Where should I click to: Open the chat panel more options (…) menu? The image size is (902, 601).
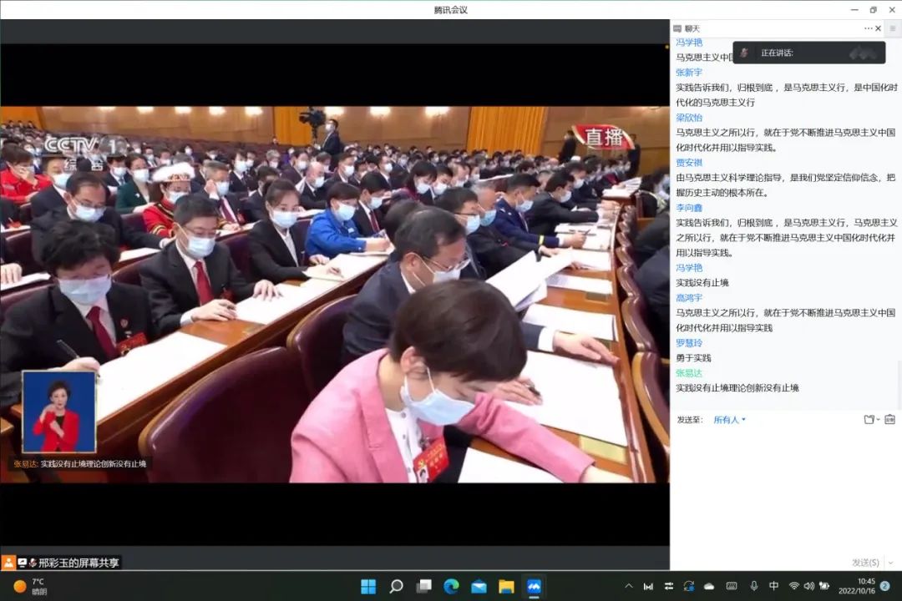pos(868,28)
